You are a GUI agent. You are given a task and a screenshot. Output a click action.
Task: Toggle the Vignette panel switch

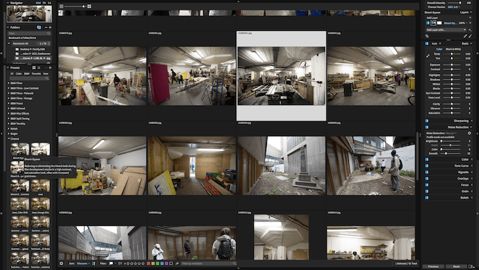(x=427, y=172)
